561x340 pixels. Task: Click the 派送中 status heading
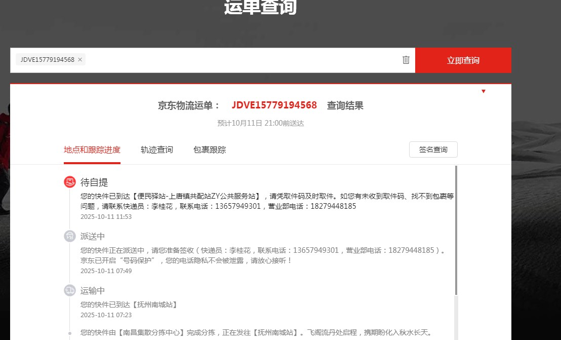tap(93, 237)
